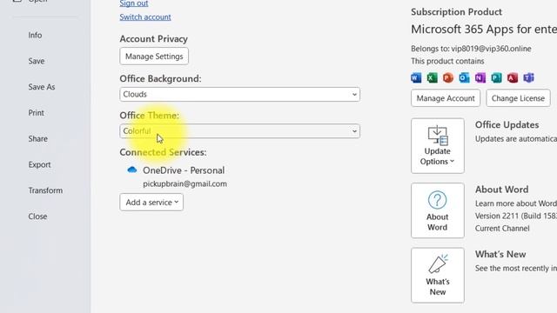Click the PowerPoint app icon
Viewport: 557px width, 313px height.
448,77
